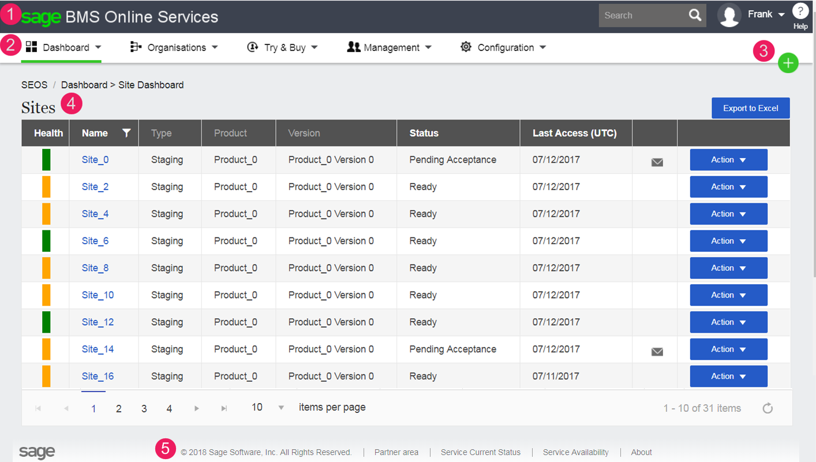Open Action dropdown for Site_12
The height and width of the screenshot is (462, 816).
click(728, 322)
